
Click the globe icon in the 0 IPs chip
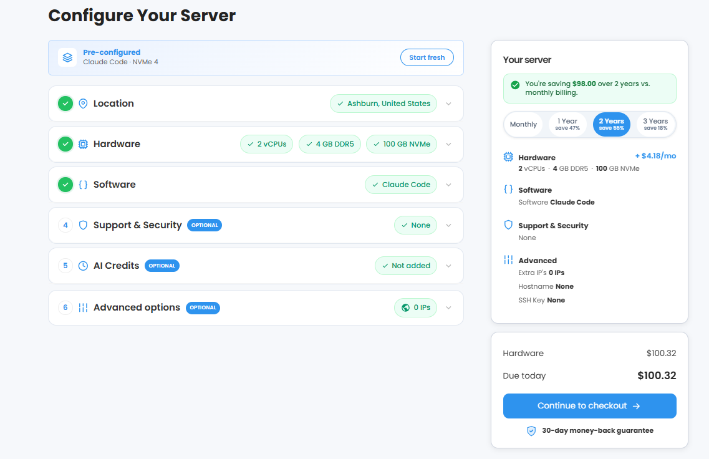[x=405, y=307]
